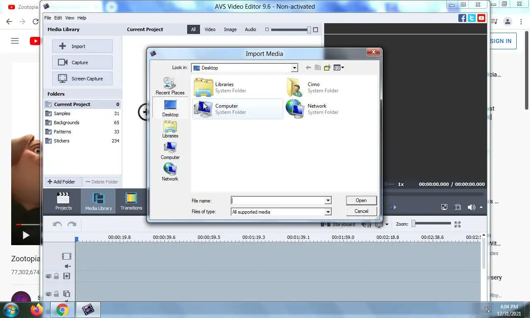The height and width of the screenshot is (318, 530).
Task: Switch timeline to Storyboard view
Action: pyautogui.click(x=339, y=224)
